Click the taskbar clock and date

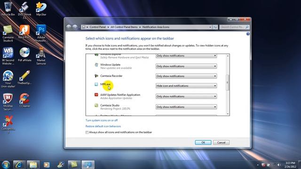[x=290, y=165]
